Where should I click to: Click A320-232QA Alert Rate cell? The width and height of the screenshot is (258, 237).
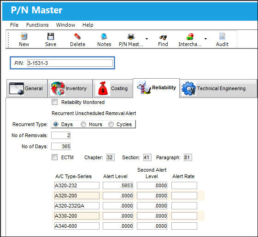(x=184, y=206)
